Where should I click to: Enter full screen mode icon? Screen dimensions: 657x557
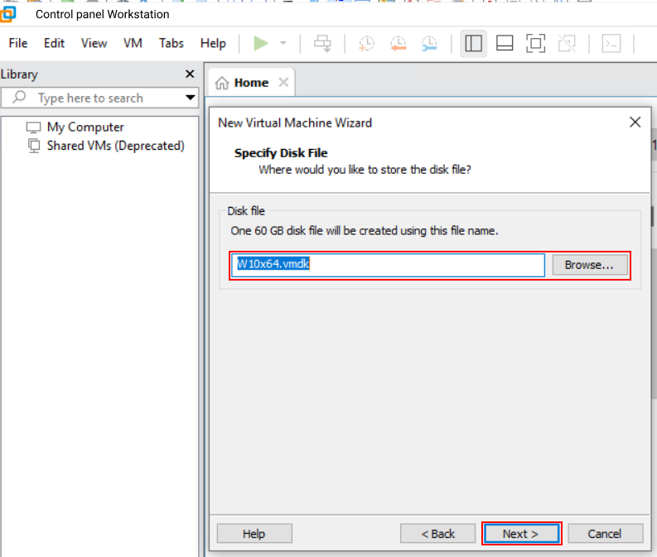[536, 44]
